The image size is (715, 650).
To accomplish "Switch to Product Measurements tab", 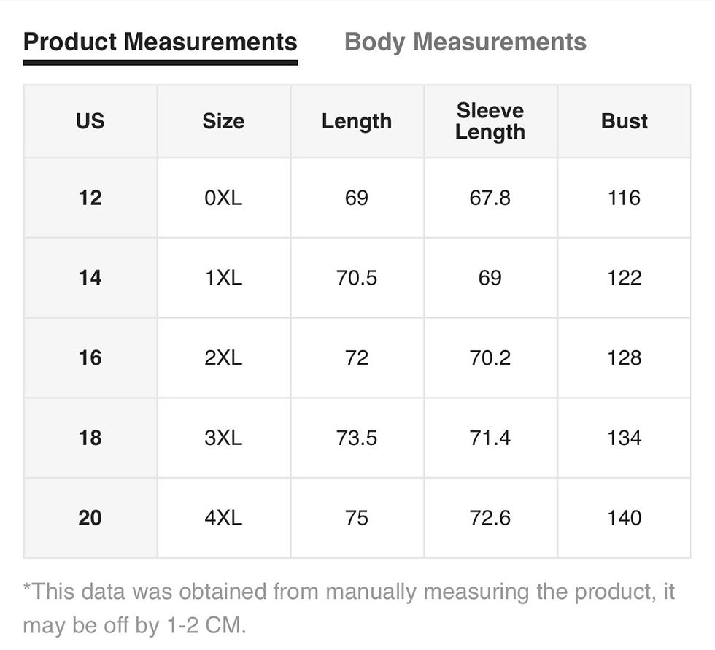I will 160,42.
